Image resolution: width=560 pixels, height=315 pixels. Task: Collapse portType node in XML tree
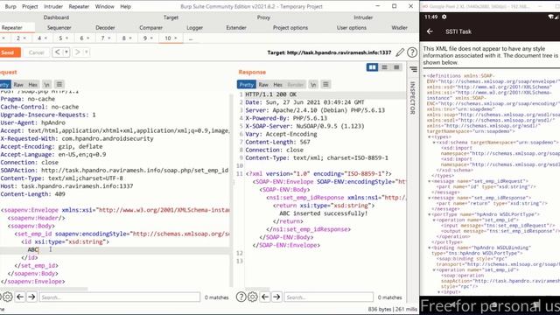point(430,214)
